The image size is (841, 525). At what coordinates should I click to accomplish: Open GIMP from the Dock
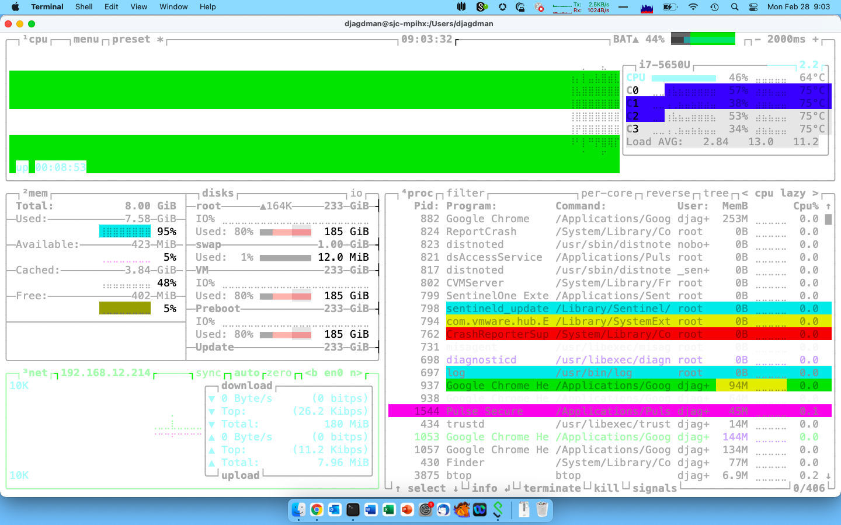pos(460,510)
